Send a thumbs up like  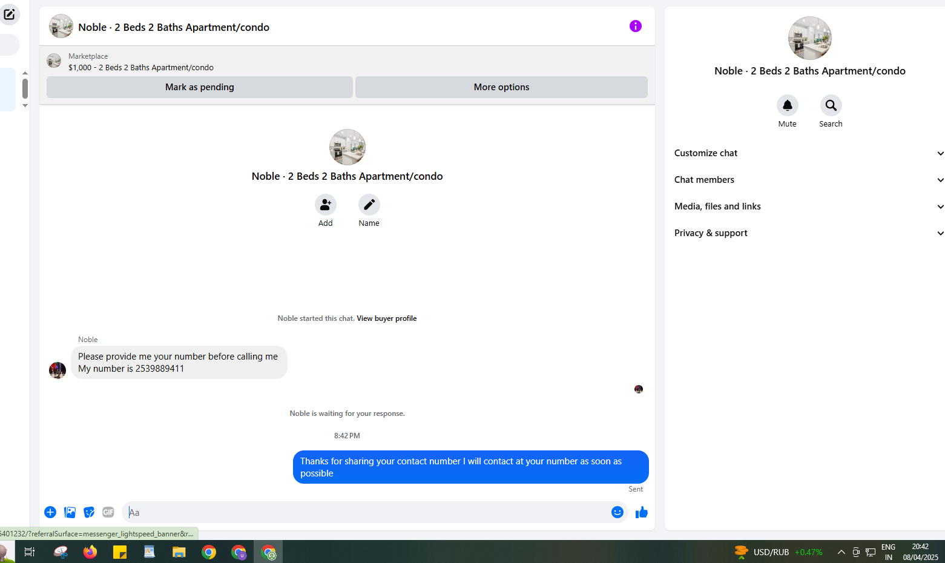coord(642,512)
